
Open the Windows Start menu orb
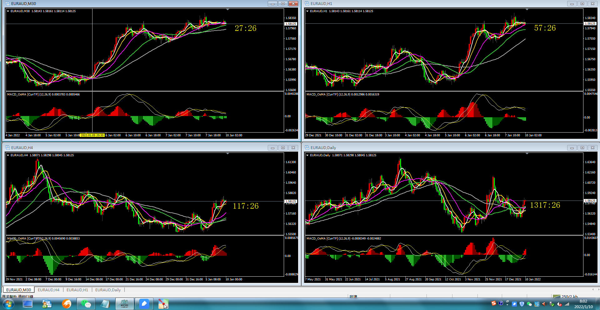click(x=8, y=304)
